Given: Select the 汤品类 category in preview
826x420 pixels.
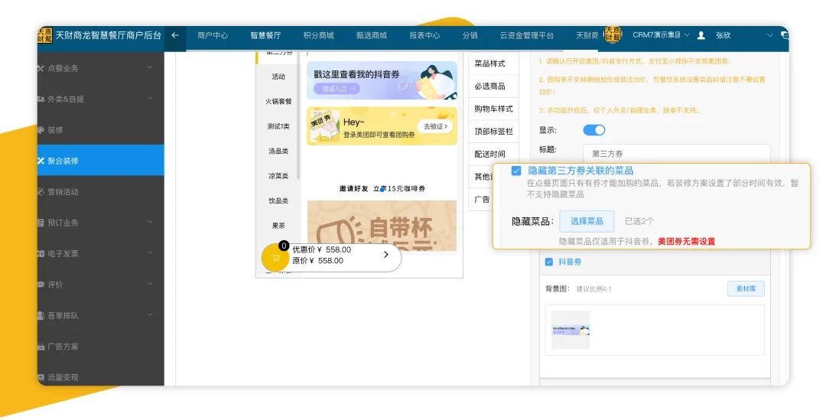Looking at the screenshot, I should pyautogui.click(x=278, y=151).
